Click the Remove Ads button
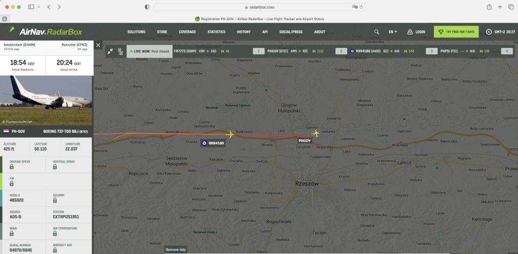Image resolution: width=518 pixels, height=254 pixels. [176, 250]
